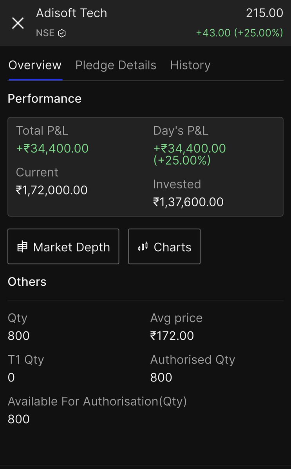The height and width of the screenshot is (469, 291).
Task: Select the Adisoft Tech stock title
Action: (71, 13)
